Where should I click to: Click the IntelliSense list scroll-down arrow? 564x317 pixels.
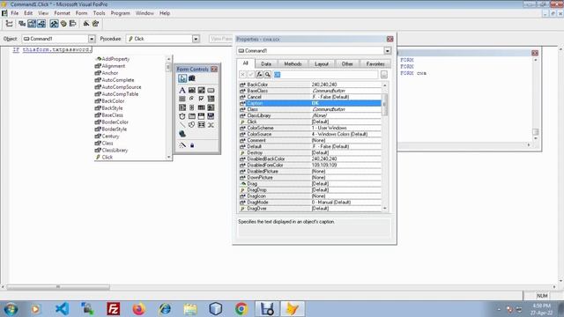click(x=168, y=157)
